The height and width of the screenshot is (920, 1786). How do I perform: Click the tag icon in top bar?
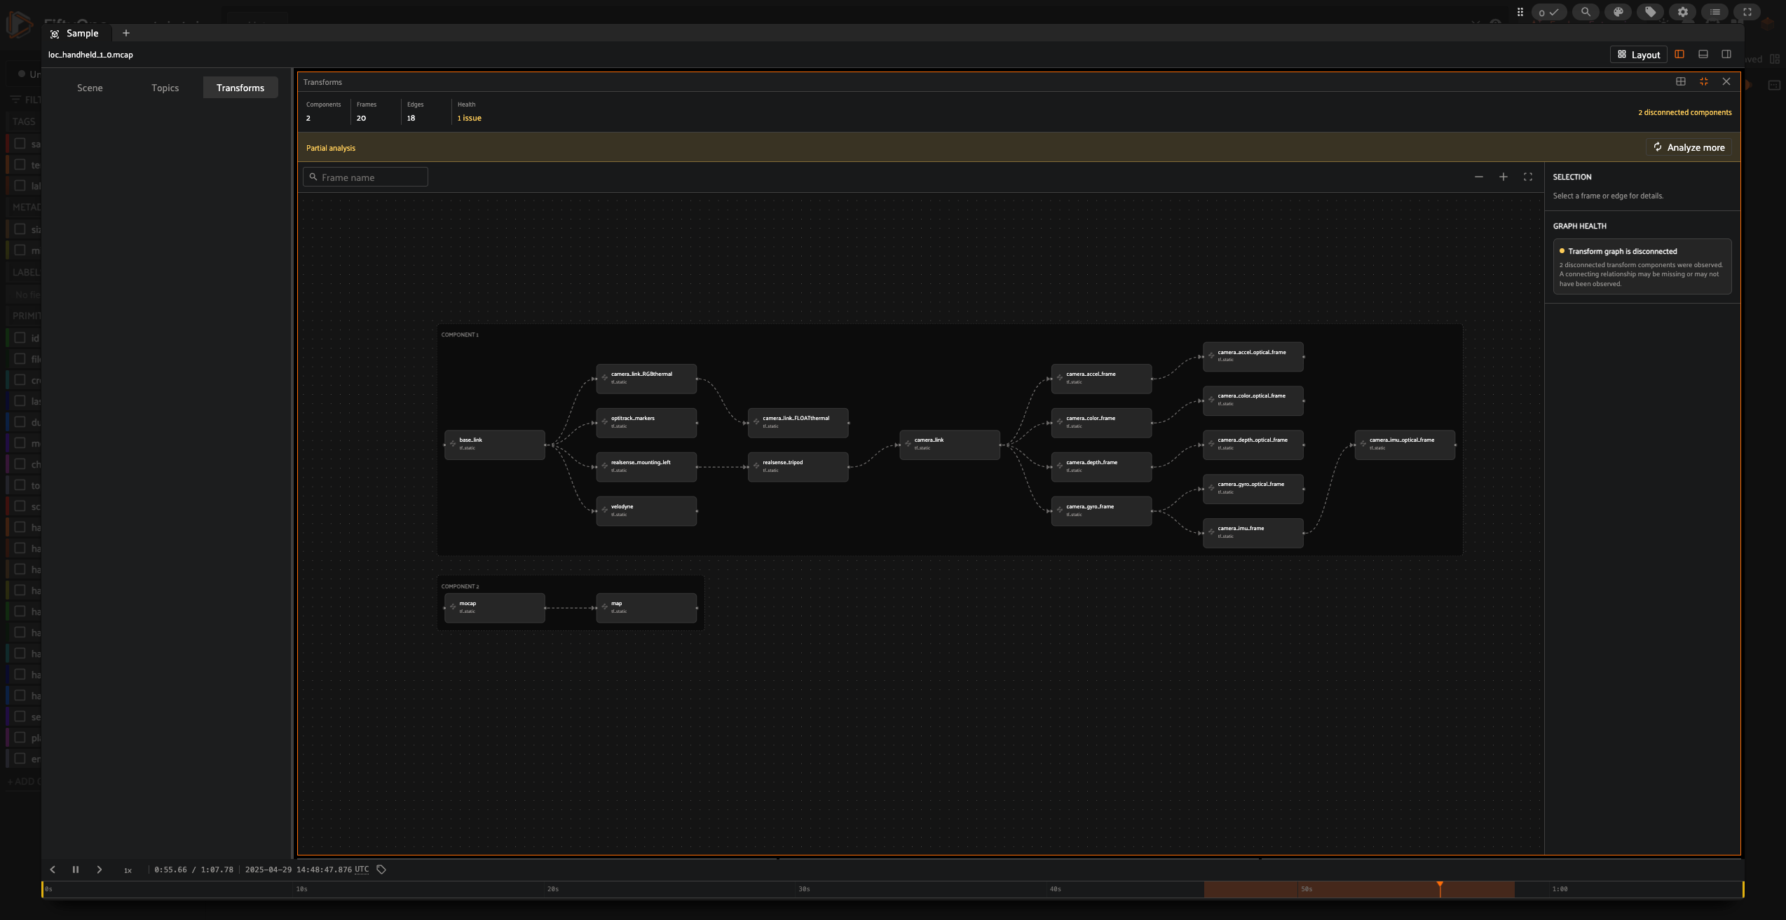pyautogui.click(x=1650, y=12)
